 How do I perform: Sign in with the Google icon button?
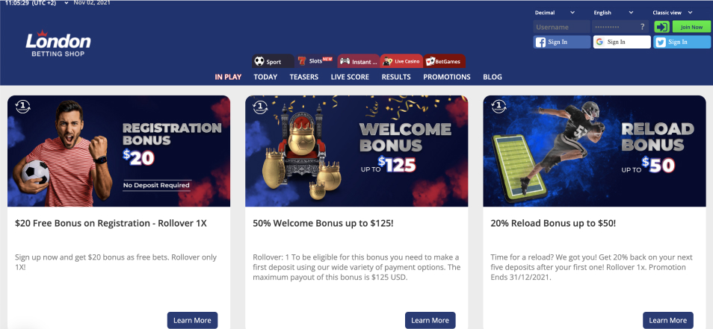622,43
